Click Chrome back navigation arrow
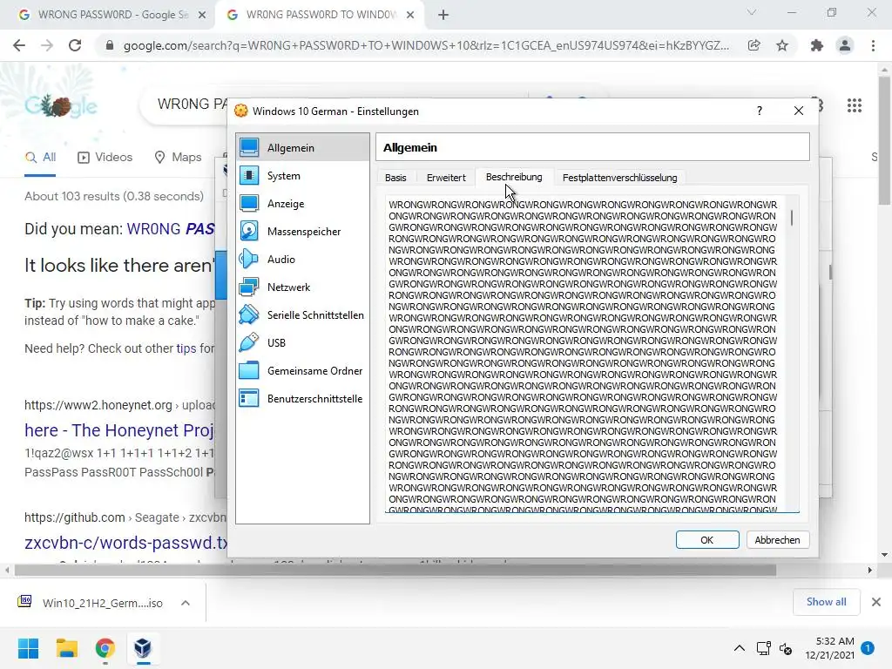Screen dimensions: 892x669 pyautogui.click(x=19, y=45)
